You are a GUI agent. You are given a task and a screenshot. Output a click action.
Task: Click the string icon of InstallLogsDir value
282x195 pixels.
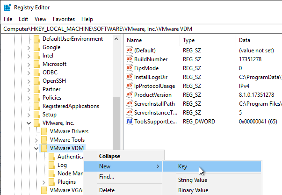tap(130, 77)
